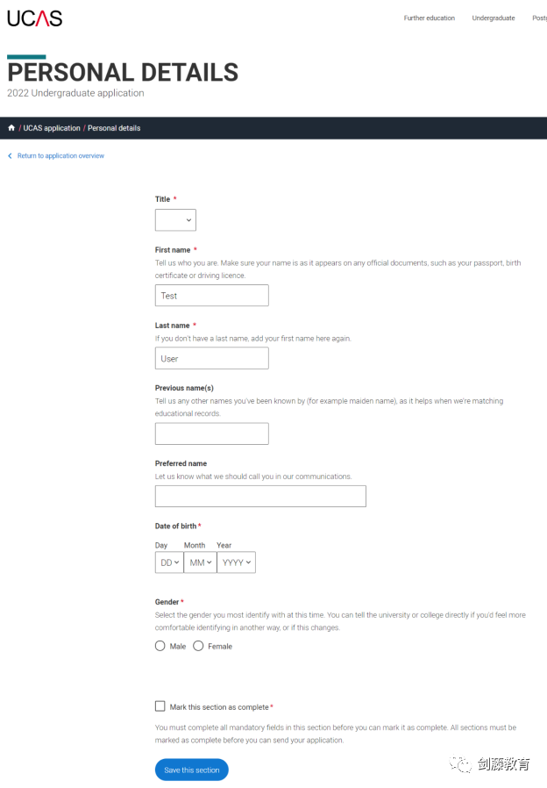Open the Further education menu
547x788 pixels.
pos(429,18)
